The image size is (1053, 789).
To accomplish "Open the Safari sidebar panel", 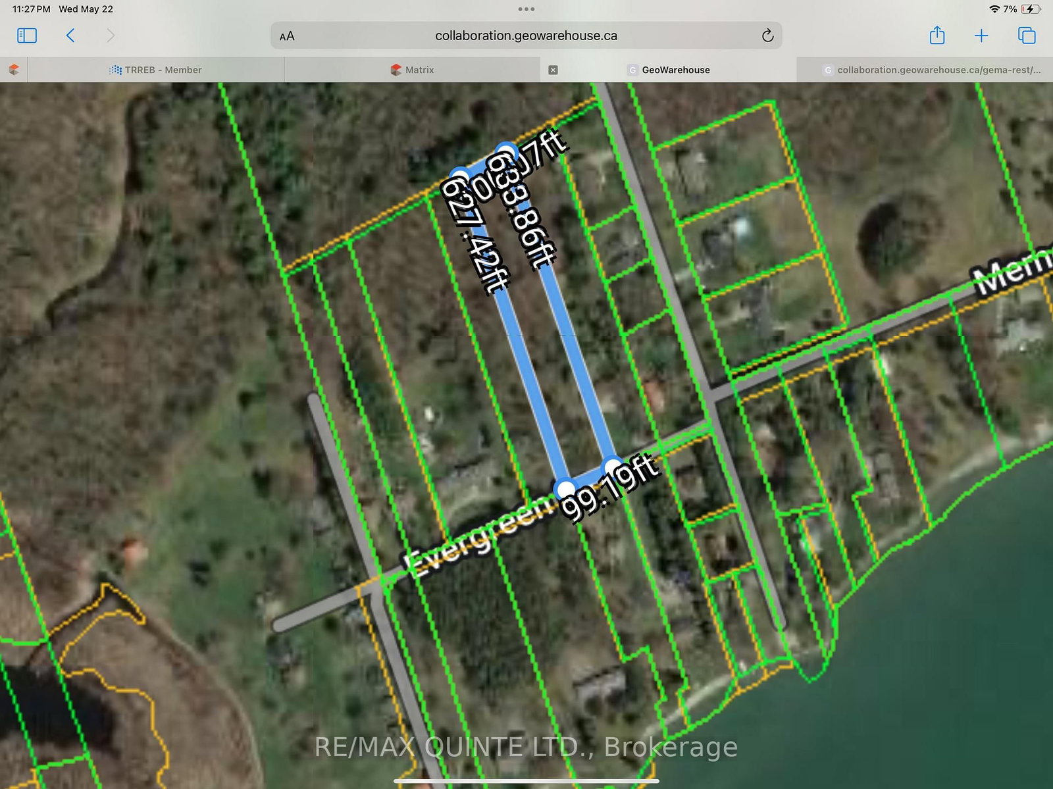I will (x=27, y=36).
